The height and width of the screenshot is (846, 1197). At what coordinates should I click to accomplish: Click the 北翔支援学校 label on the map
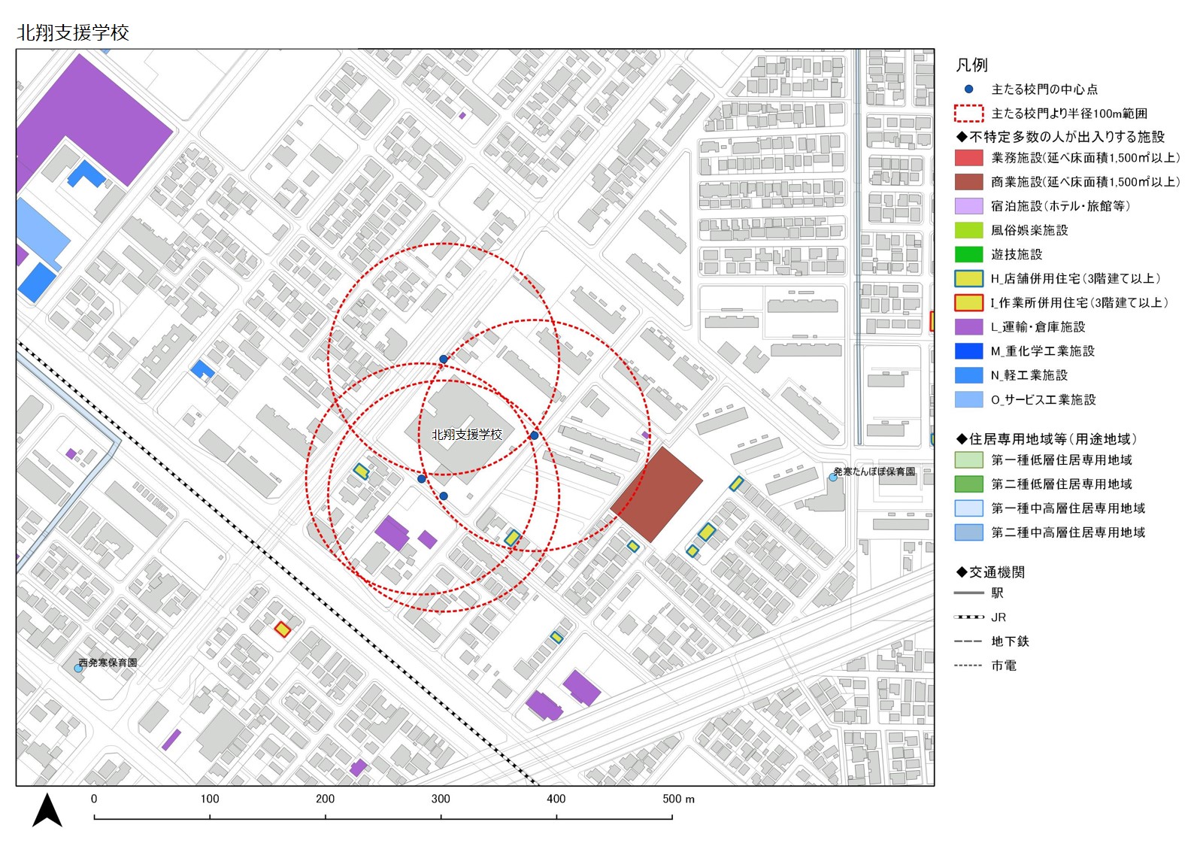click(466, 435)
